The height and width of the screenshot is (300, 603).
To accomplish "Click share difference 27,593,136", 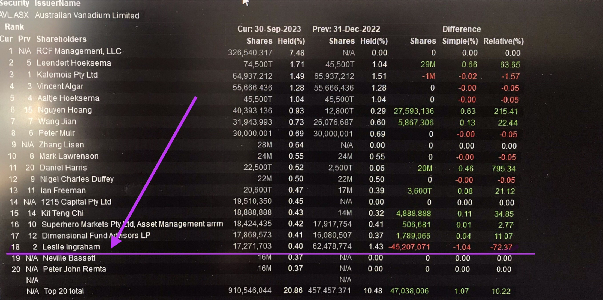I will pyautogui.click(x=414, y=111).
